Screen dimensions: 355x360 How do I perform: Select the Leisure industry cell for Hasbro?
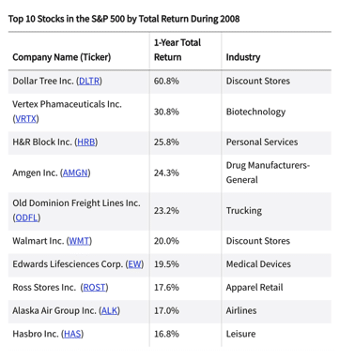(240, 334)
